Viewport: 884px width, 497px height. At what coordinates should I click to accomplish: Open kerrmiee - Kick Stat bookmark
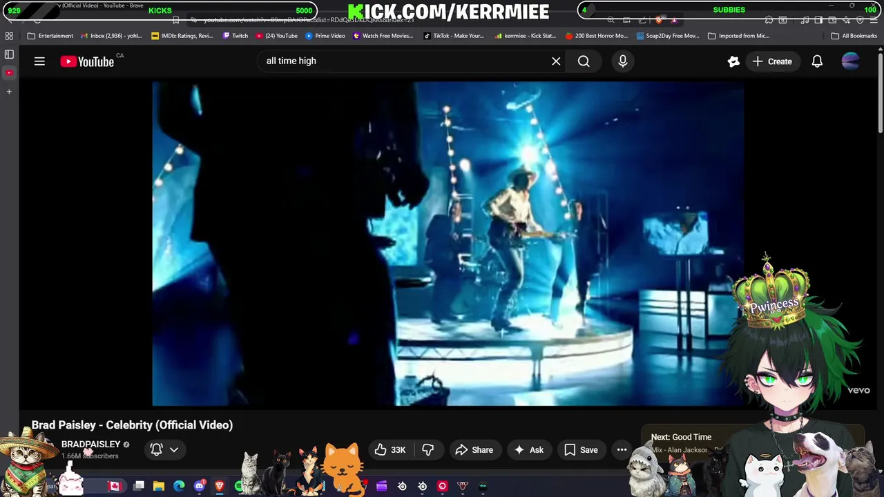(526, 36)
